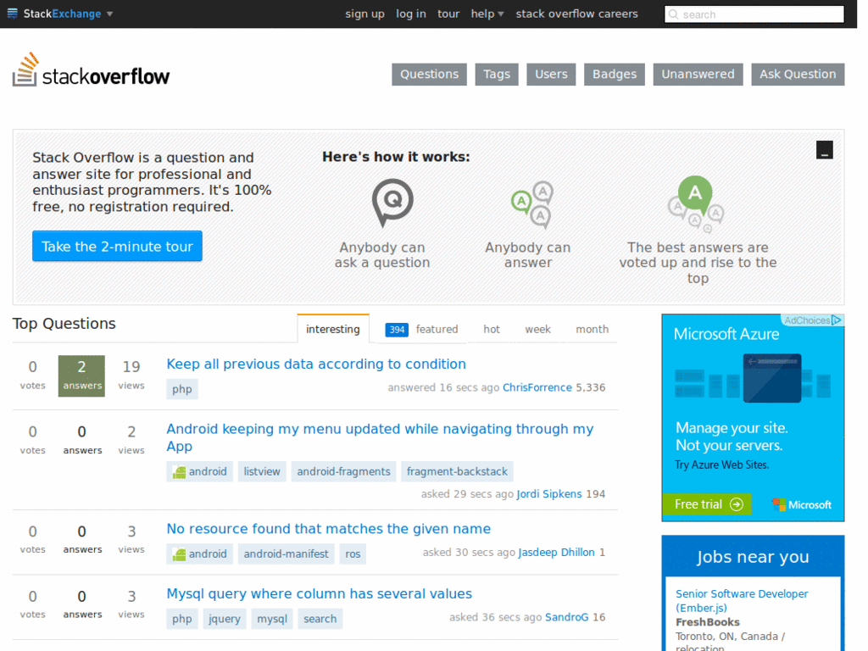Click the search magnifier icon
The width and height of the screenshot is (868, 651).
674,14
